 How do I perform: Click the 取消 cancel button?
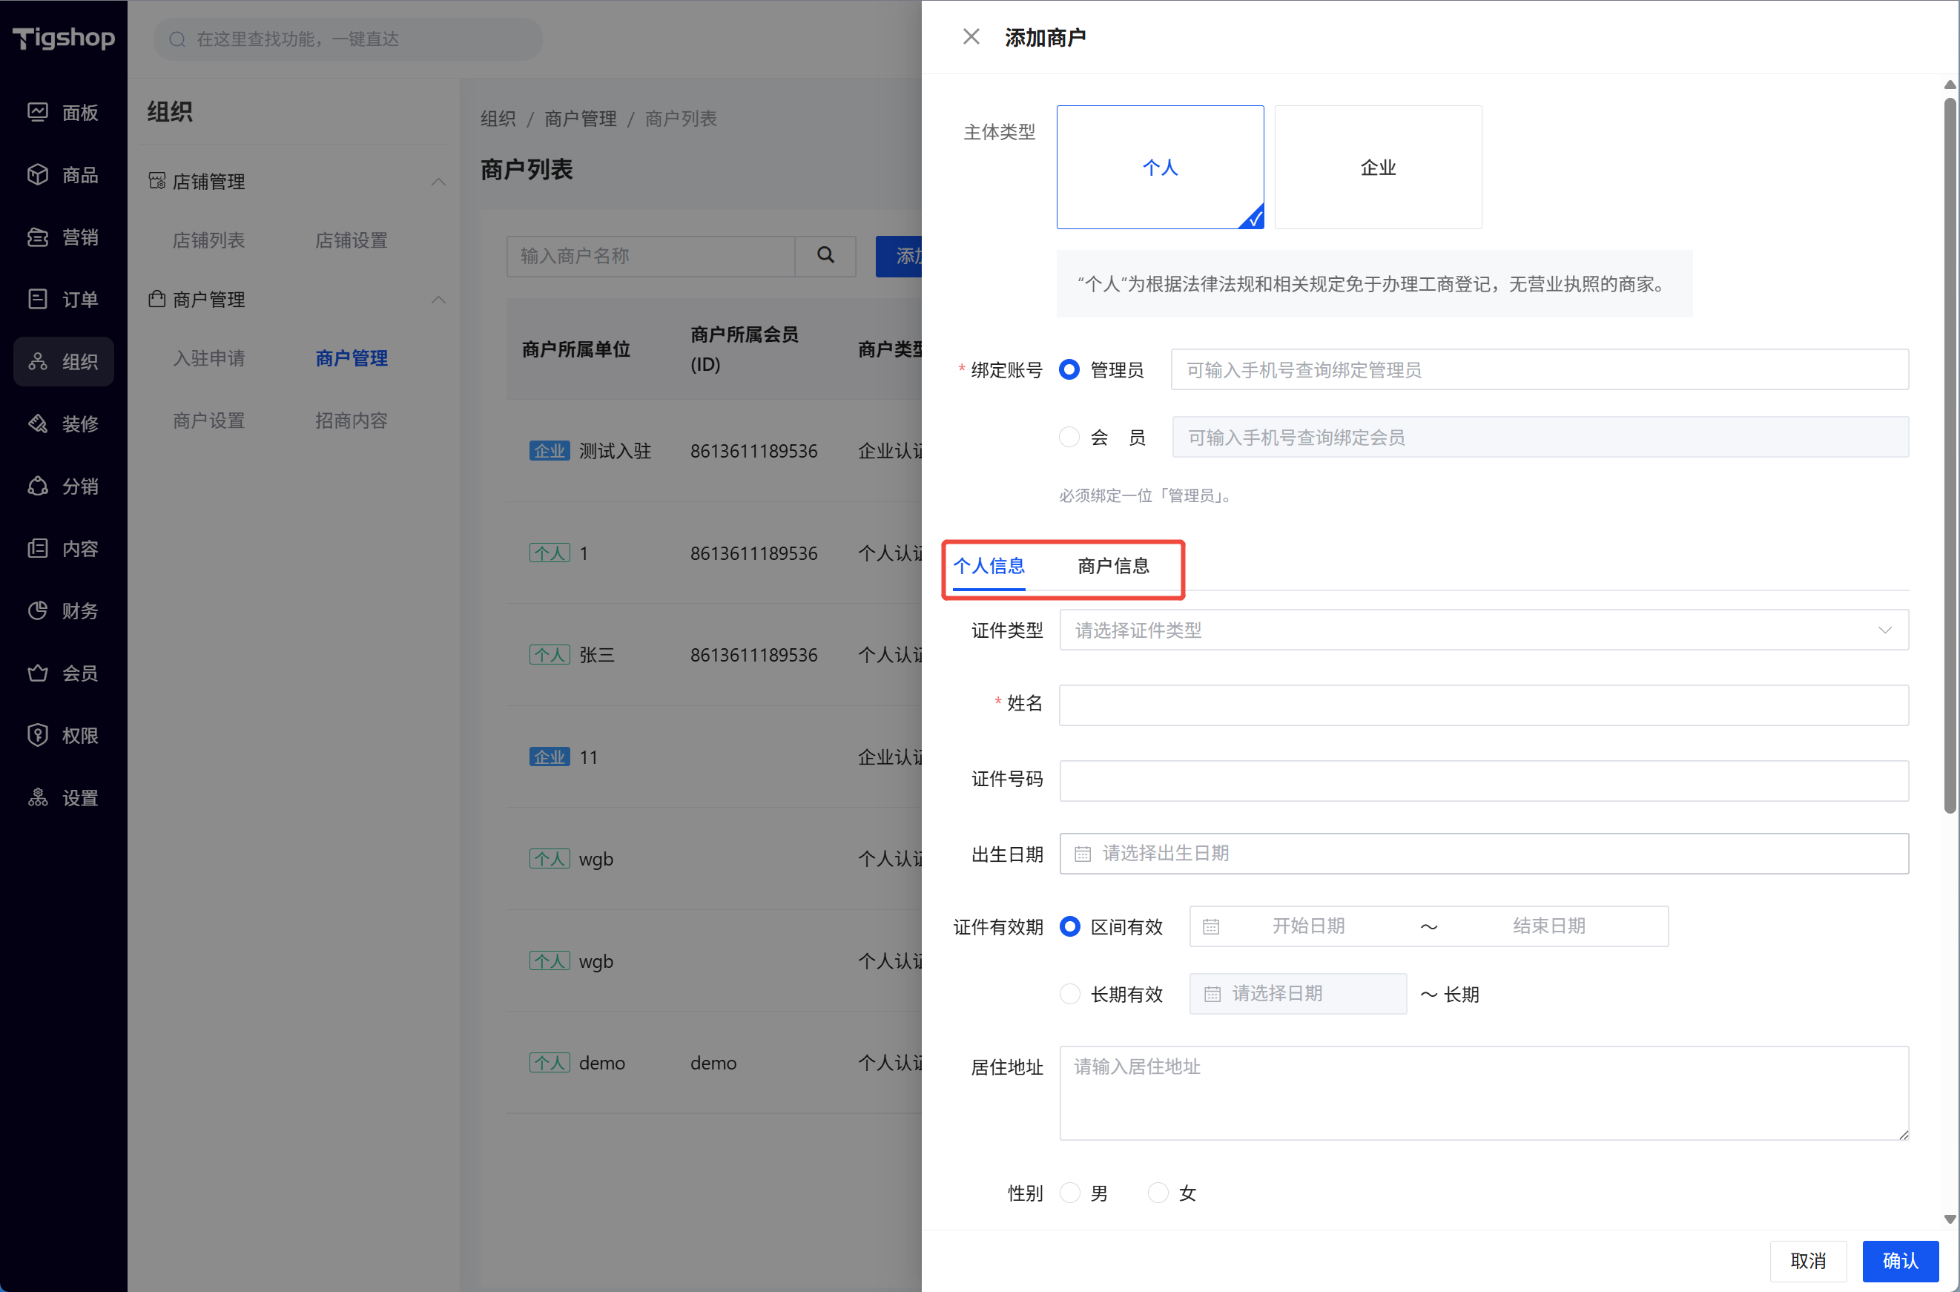click(x=1807, y=1261)
